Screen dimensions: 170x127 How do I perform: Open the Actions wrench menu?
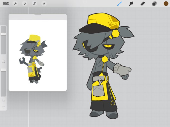coord(15,4)
